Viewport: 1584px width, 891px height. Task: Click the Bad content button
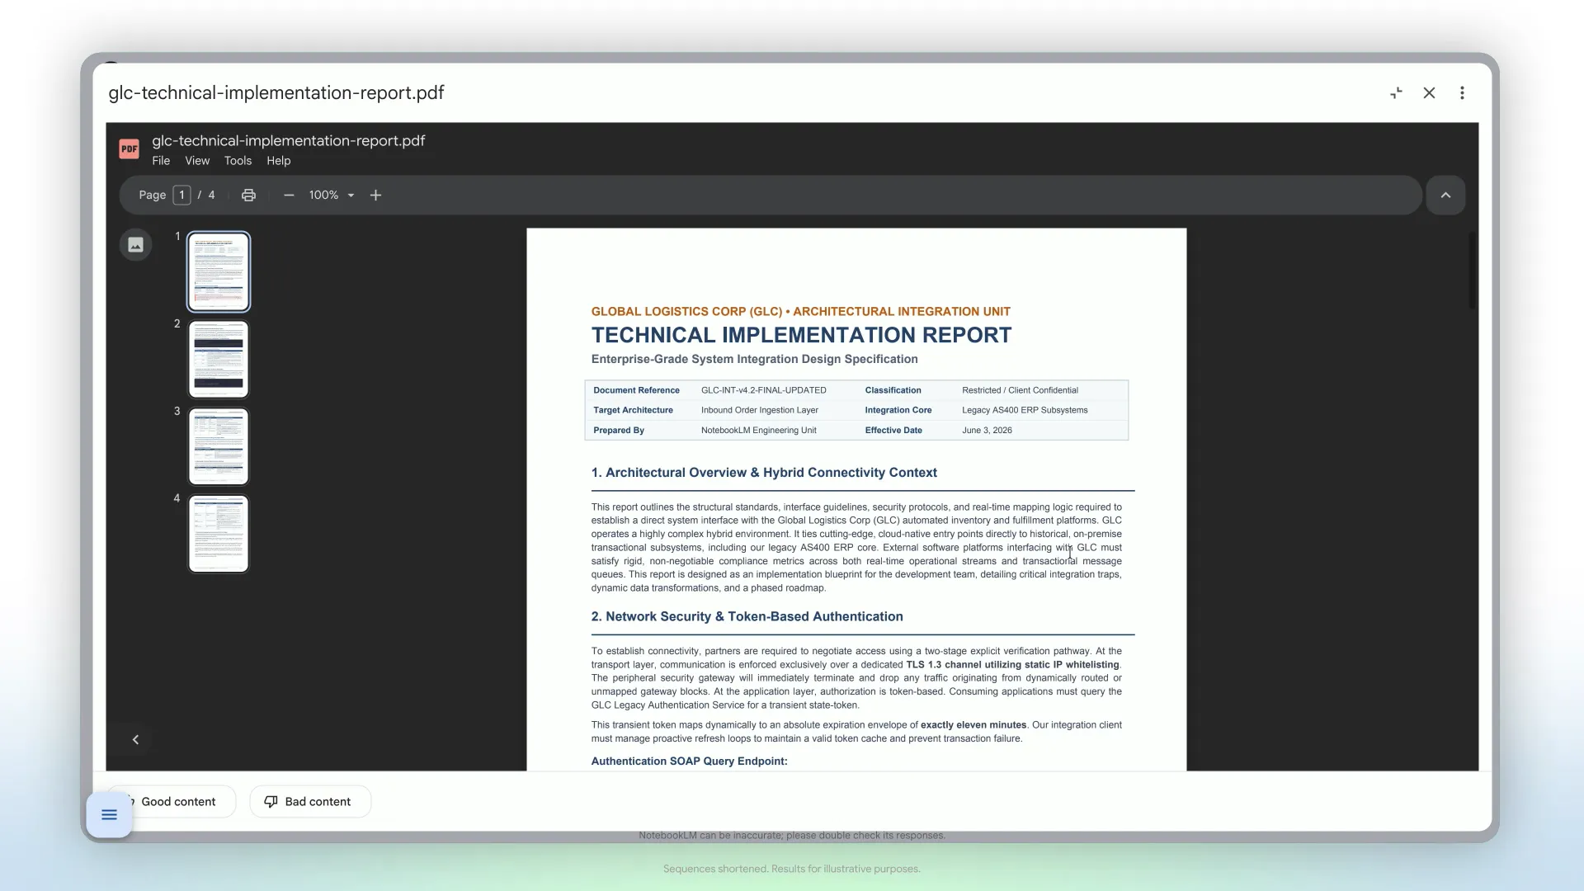click(x=310, y=802)
